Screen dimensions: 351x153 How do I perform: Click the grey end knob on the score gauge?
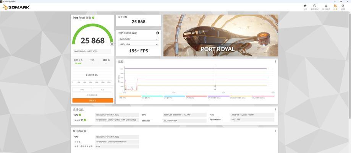point(112,44)
